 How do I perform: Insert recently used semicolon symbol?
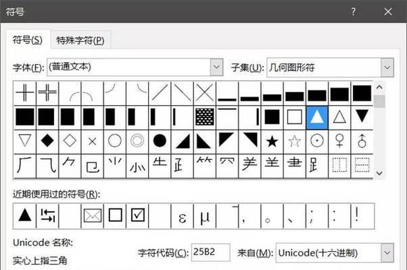tap(317, 216)
